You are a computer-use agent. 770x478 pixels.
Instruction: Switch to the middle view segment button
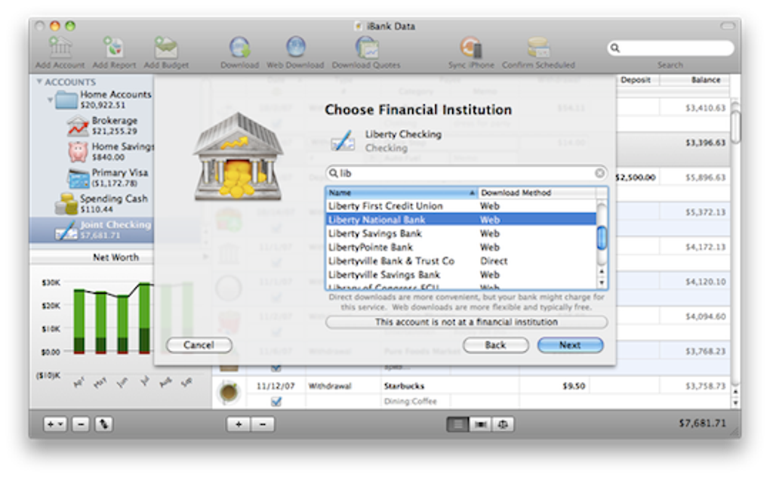[480, 424]
